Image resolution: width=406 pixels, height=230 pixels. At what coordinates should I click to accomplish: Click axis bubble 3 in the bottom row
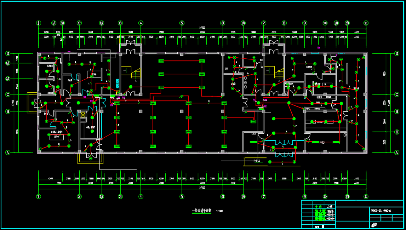point(120,197)
